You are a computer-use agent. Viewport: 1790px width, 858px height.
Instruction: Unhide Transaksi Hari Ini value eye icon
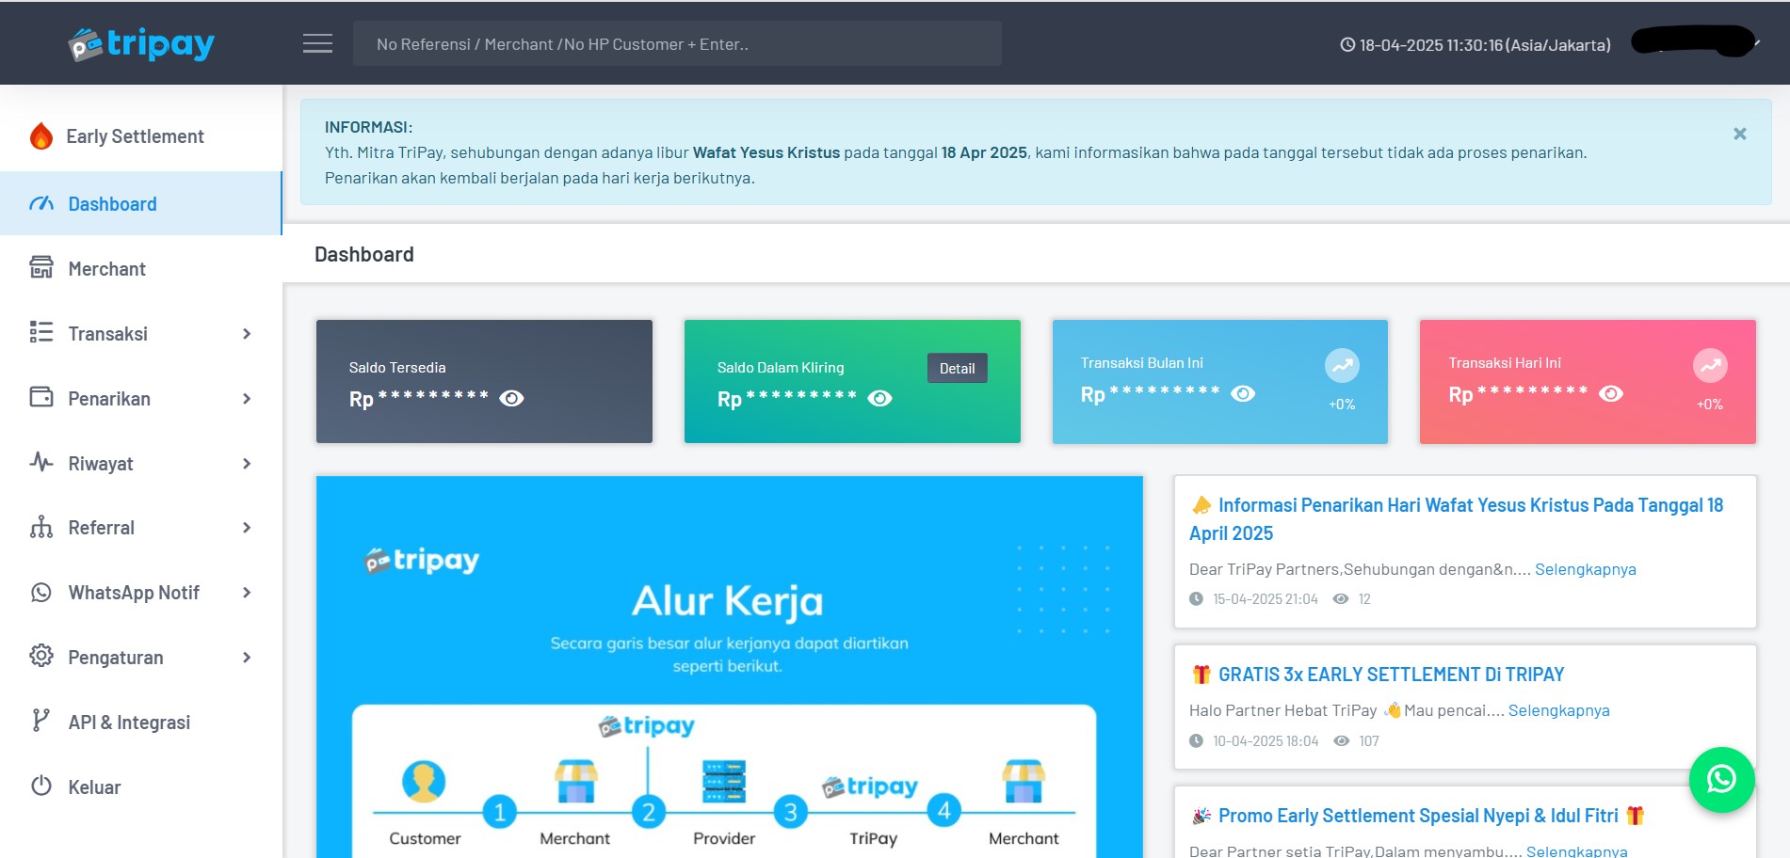tap(1611, 394)
